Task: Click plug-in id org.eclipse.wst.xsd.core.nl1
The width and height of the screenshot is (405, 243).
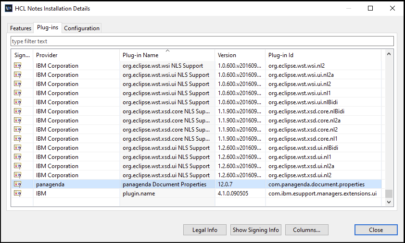Action: click(x=303, y=139)
